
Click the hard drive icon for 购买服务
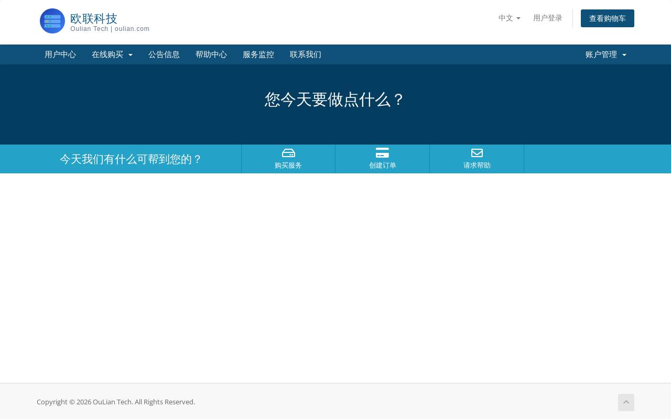[288, 153]
